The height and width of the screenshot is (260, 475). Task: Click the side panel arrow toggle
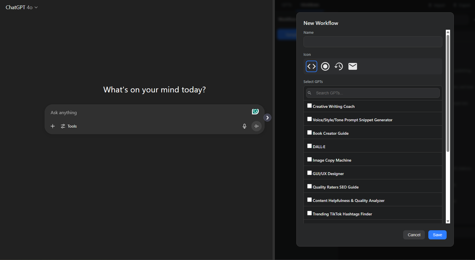point(267,118)
